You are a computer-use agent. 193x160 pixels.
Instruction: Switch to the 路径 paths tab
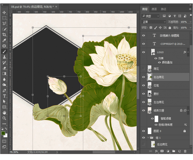click(163, 9)
